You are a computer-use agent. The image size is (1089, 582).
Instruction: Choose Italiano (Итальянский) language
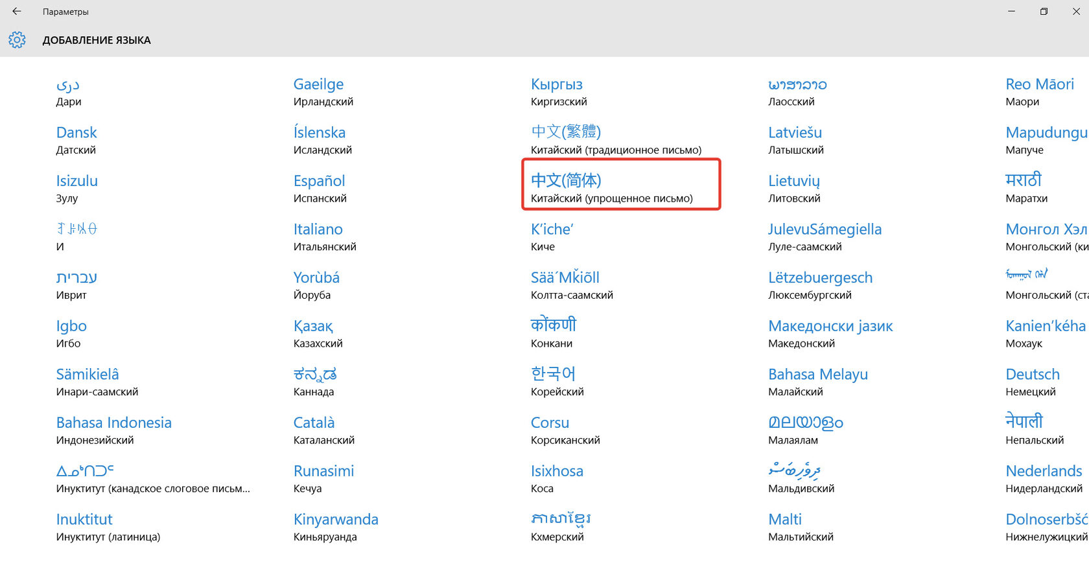325,237
